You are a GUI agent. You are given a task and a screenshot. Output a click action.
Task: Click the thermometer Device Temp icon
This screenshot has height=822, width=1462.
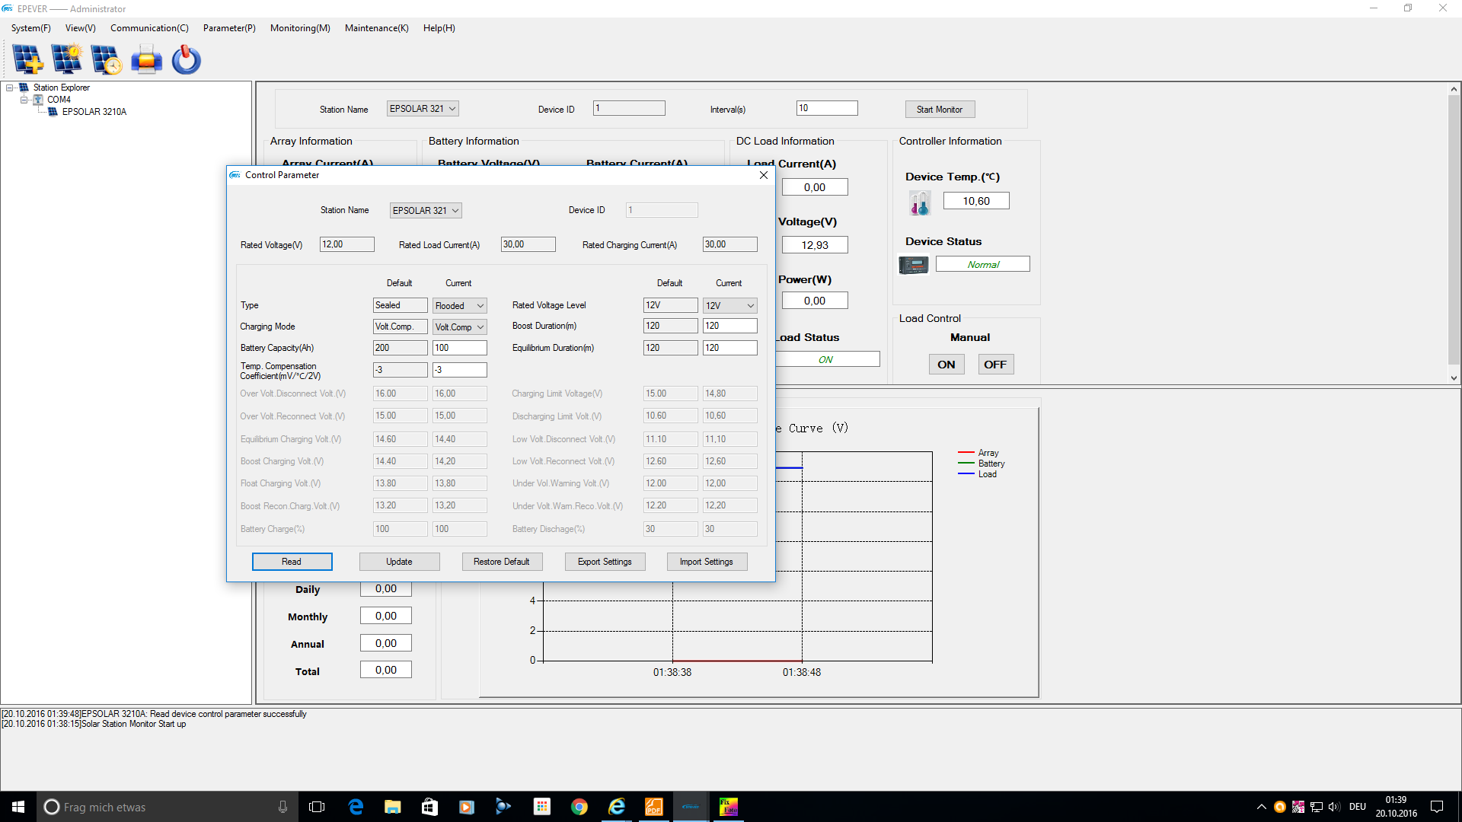point(919,202)
